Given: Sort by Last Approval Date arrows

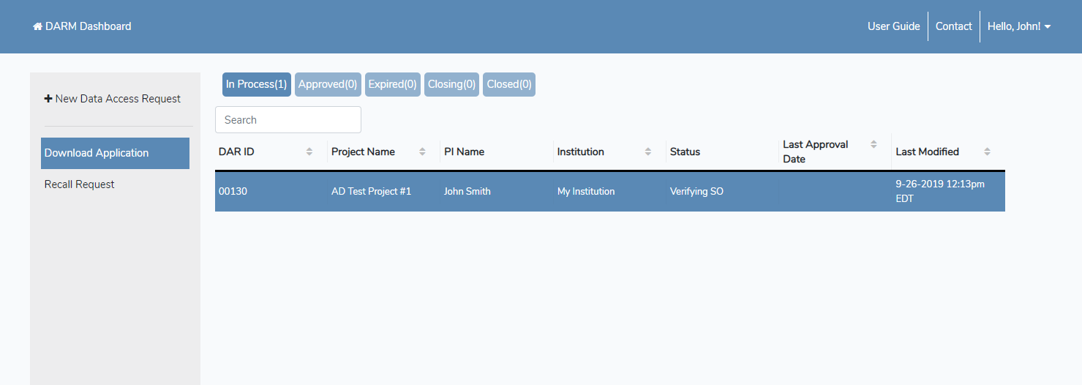Looking at the screenshot, I should click(874, 145).
